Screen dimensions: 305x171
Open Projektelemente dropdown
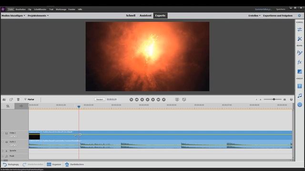pos(38,16)
